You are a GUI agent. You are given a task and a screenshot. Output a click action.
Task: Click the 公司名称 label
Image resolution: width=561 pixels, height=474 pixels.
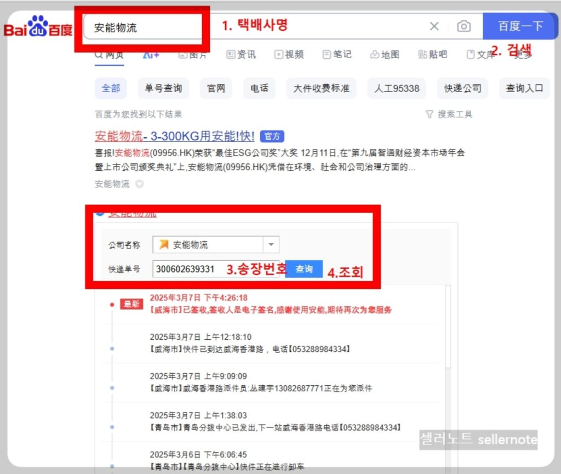(124, 245)
